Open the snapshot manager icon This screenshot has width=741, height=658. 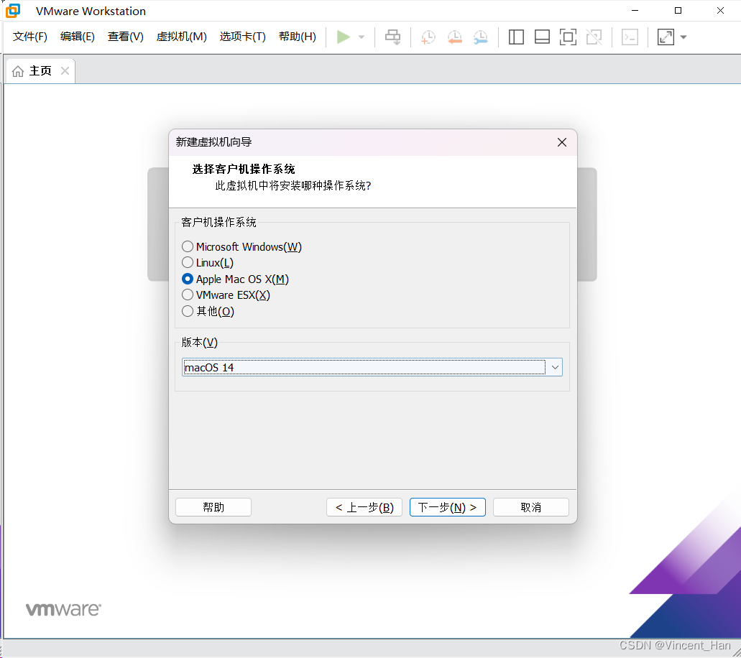pyautogui.click(x=481, y=37)
